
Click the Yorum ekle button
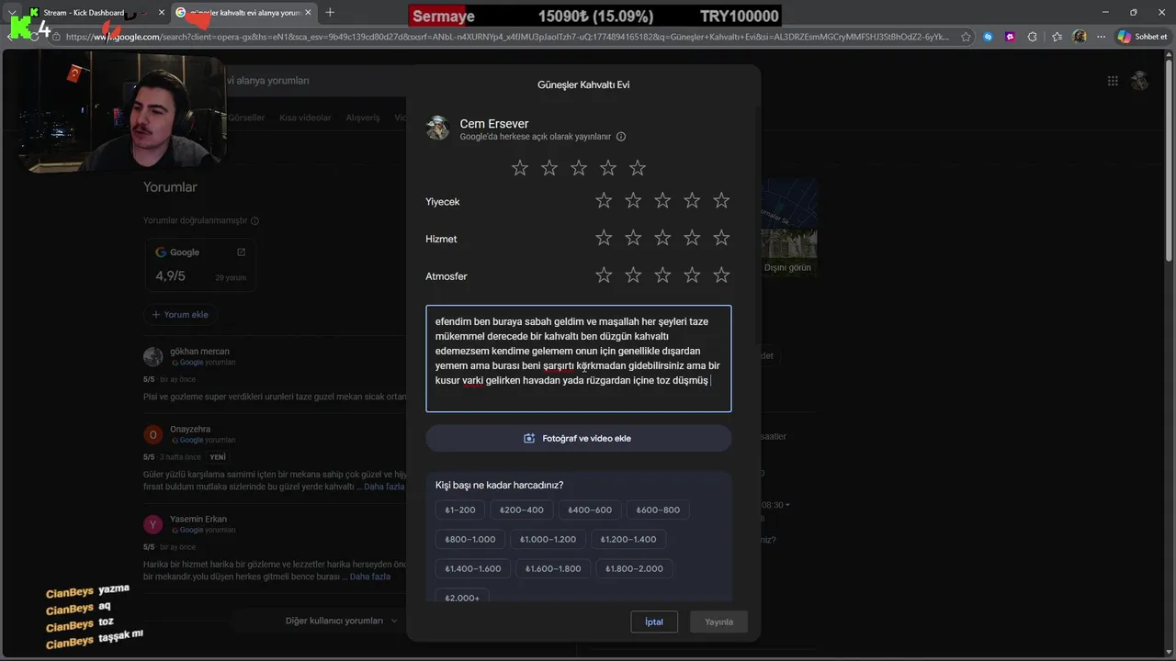[x=180, y=314]
